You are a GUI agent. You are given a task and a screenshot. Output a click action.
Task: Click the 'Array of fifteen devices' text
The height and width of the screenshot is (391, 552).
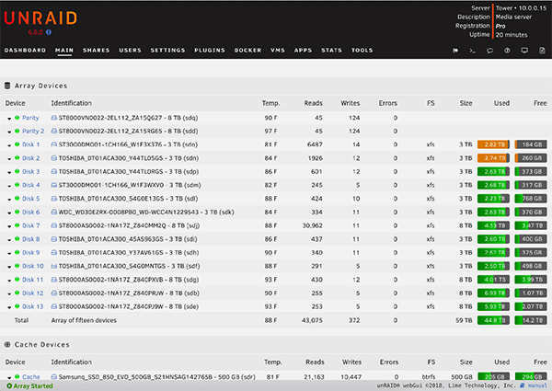(84, 320)
